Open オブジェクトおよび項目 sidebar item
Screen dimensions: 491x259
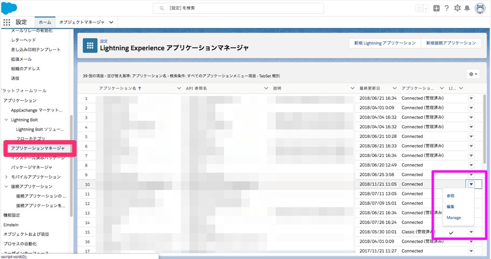(x=26, y=234)
